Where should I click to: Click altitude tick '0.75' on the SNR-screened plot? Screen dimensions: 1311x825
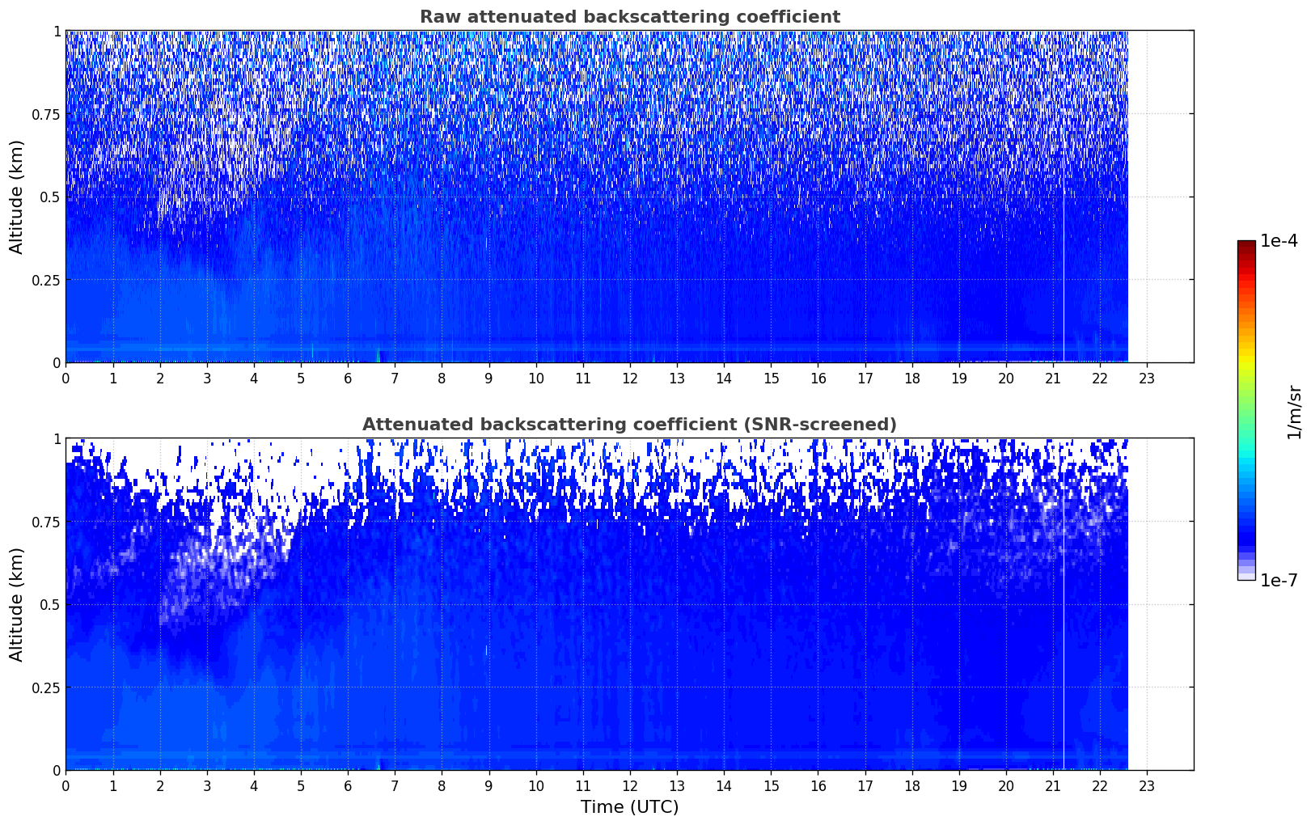tap(46, 522)
